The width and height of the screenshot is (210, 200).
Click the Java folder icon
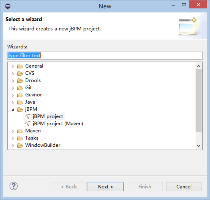coord(20,102)
